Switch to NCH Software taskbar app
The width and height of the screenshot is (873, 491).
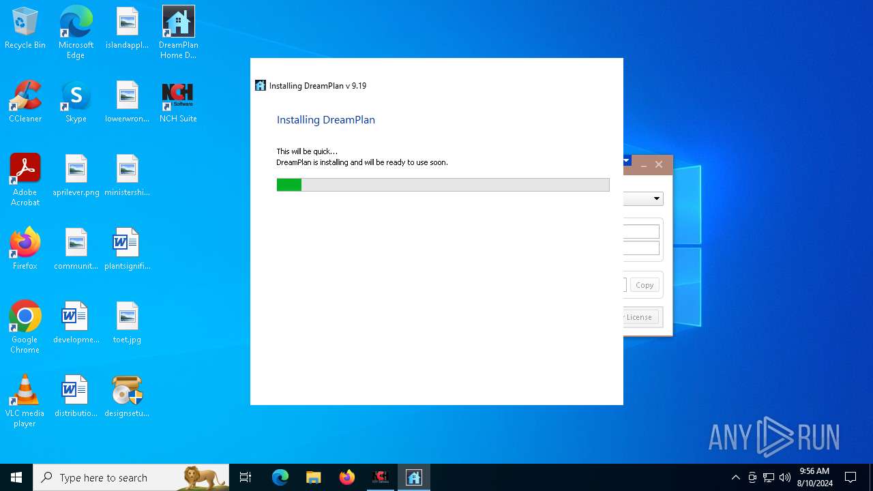point(381,477)
